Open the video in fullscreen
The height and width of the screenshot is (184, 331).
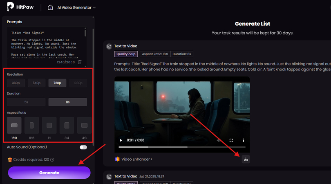click(231, 140)
